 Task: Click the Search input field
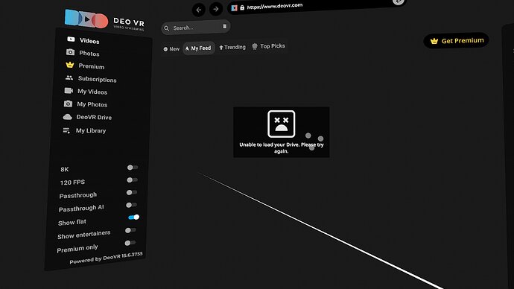(x=196, y=28)
